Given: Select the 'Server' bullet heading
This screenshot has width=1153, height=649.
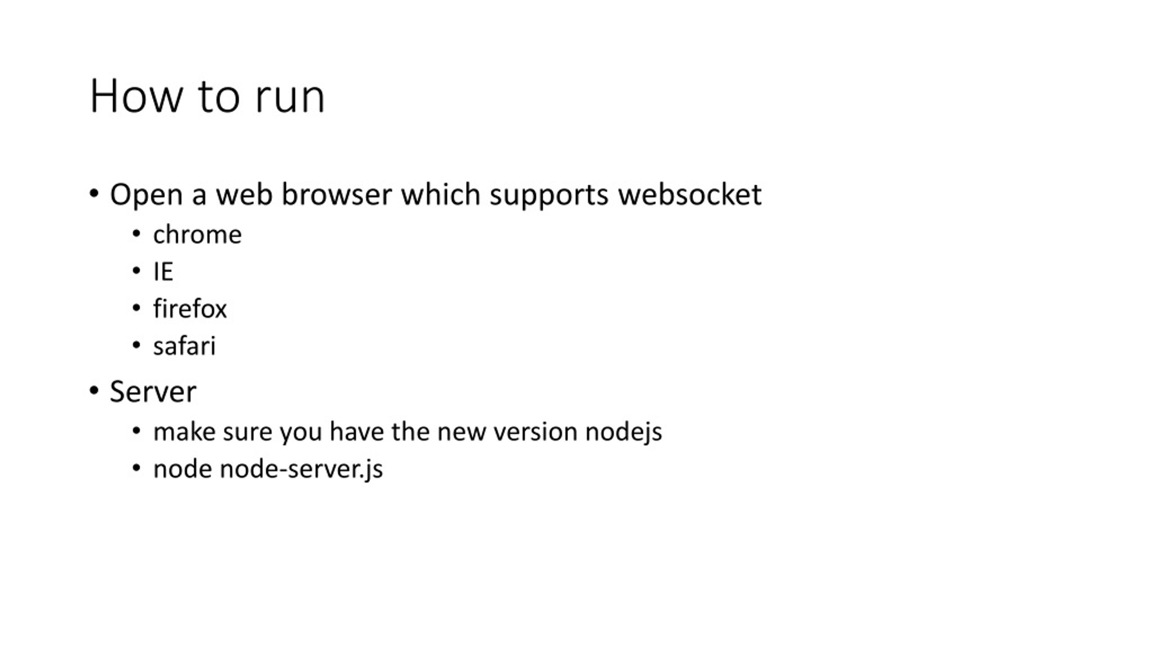Looking at the screenshot, I should pyautogui.click(x=153, y=391).
